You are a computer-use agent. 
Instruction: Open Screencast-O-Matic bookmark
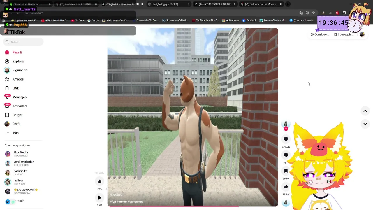(175, 20)
